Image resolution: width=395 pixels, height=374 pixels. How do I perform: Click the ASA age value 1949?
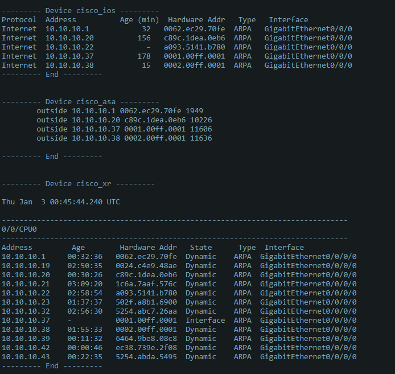coord(194,110)
